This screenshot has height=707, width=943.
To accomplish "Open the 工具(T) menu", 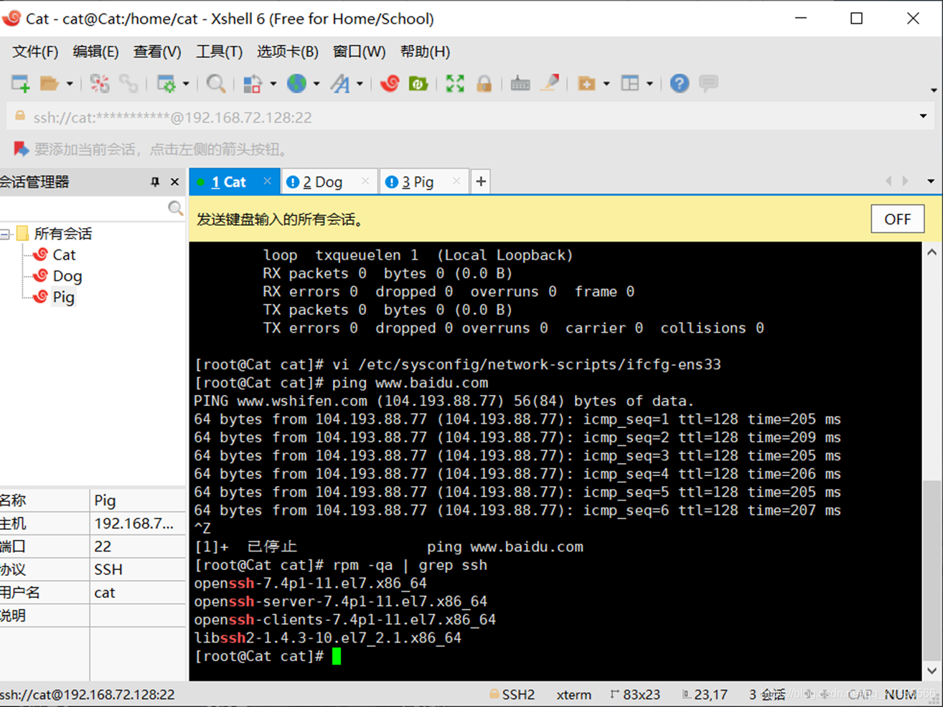I will point(219,52).
